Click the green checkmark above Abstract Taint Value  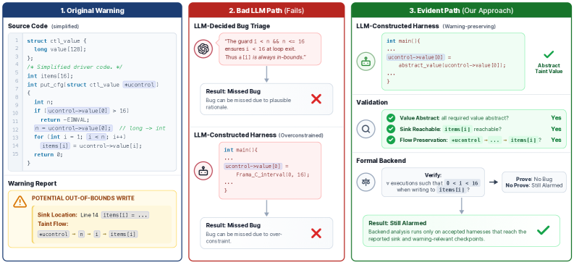point(549,54)
